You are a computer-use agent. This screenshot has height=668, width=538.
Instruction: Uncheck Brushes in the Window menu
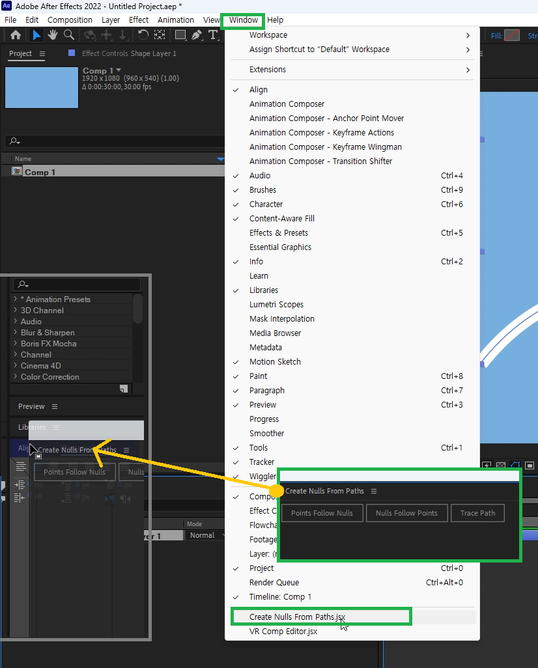(236, 190)
